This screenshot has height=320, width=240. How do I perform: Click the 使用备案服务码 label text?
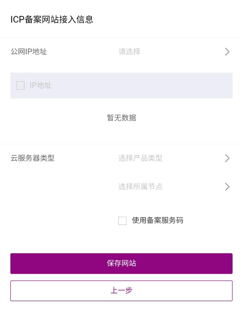click(x=157, y=221)
